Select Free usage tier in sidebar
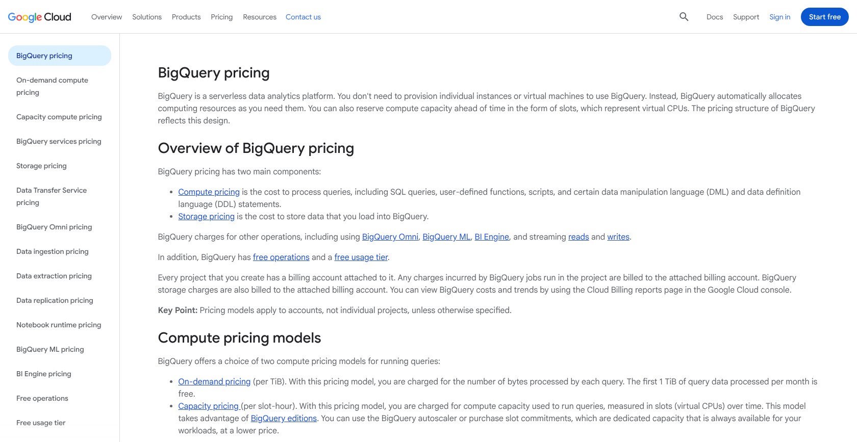This screenshot has width=857, height=442. [60, 423]
